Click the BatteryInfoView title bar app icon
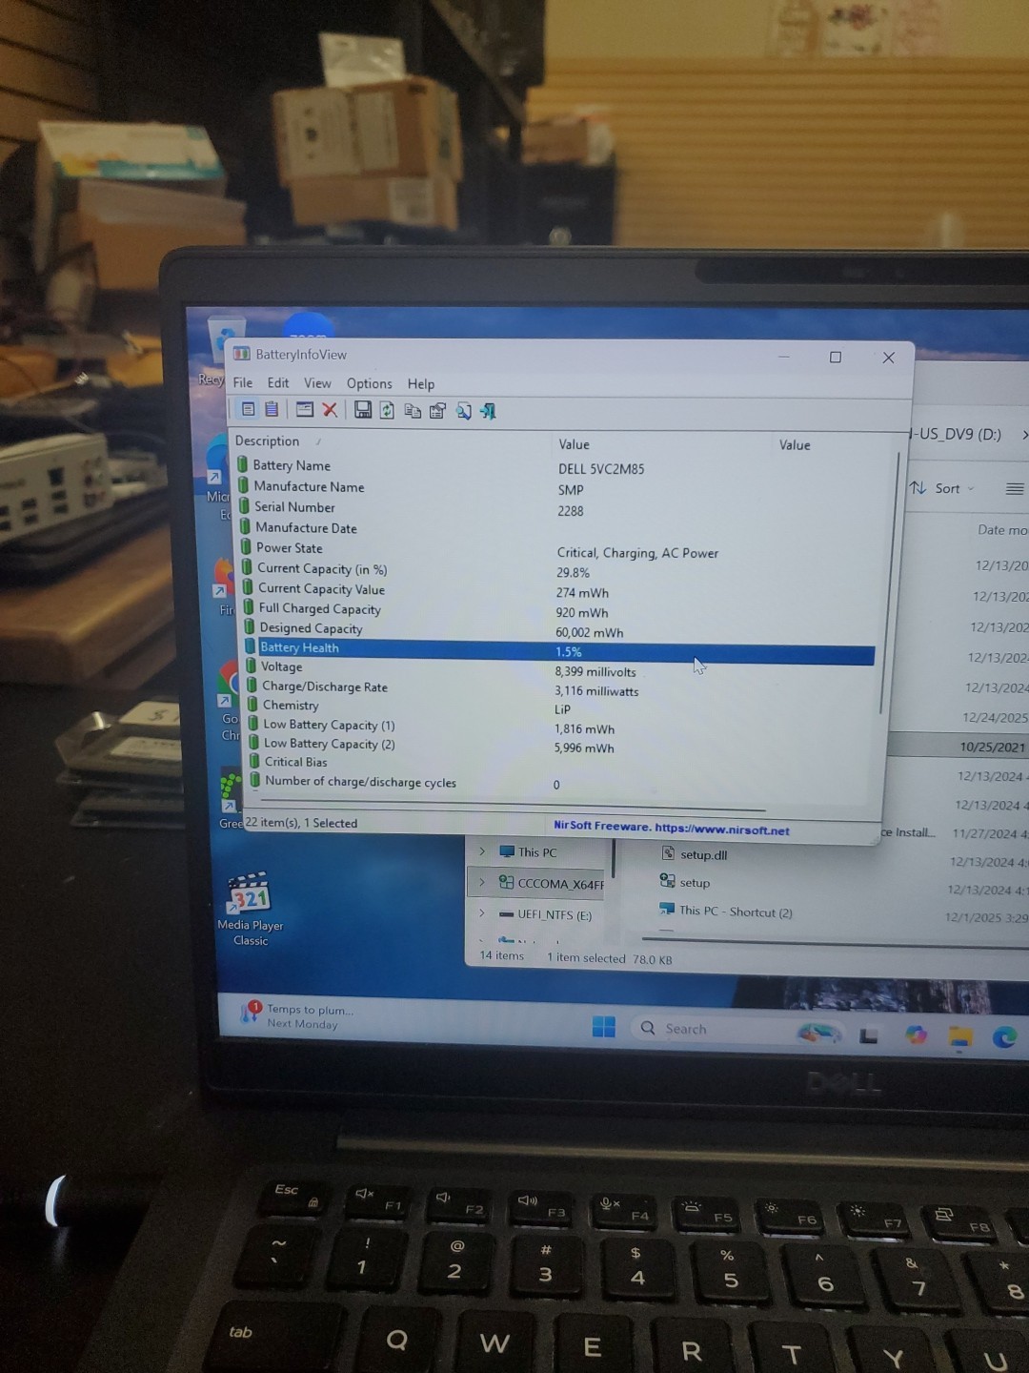 pyautogui.click(x=242, y=354)
